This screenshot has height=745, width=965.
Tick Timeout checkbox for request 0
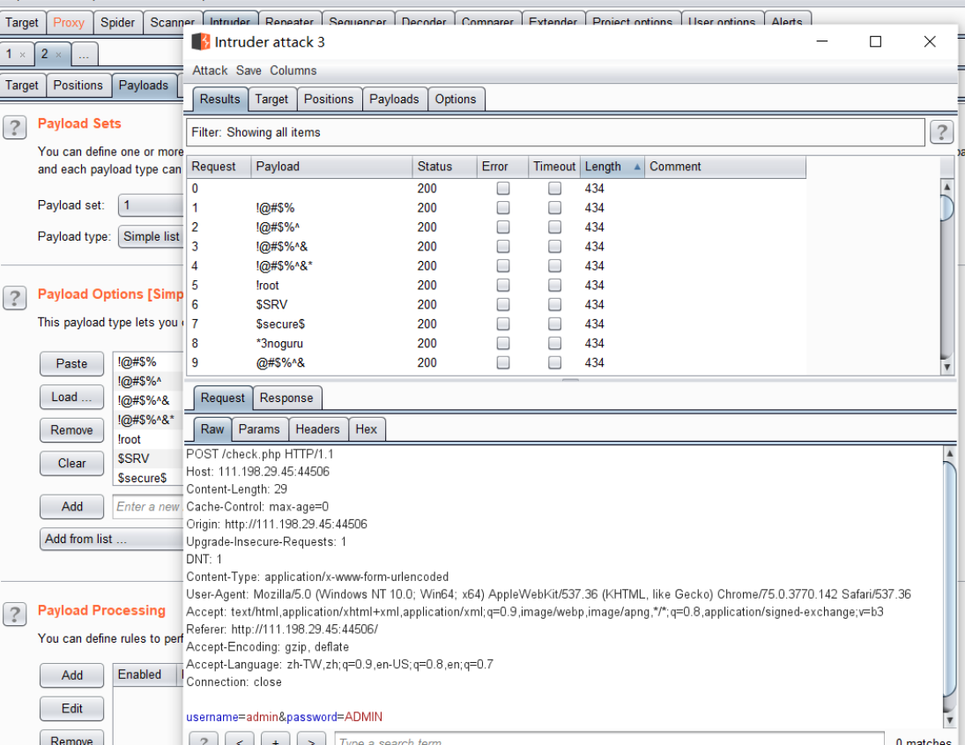click(554, 189)
